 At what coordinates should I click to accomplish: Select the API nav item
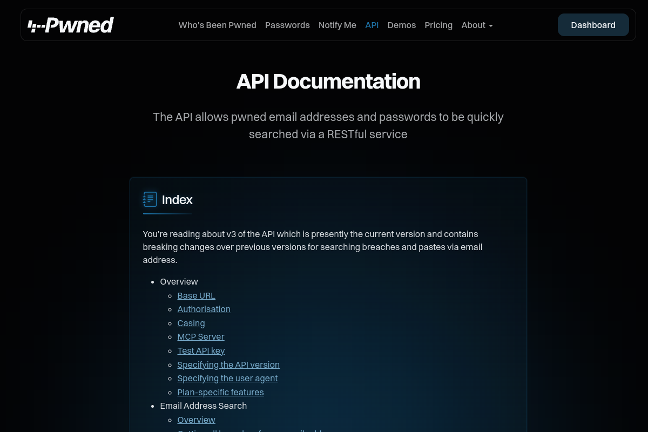pyautogui.click(x=372, y=25)
